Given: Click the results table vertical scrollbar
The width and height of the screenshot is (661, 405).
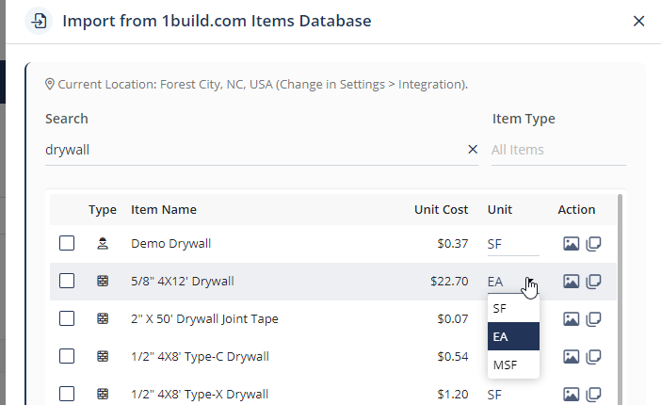Looking at the screenshot, I should click(x=620, y=300).
